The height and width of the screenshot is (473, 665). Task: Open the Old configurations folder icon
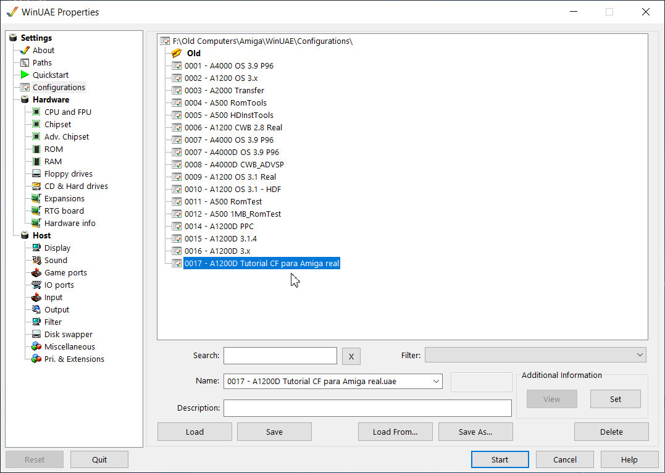177,53
